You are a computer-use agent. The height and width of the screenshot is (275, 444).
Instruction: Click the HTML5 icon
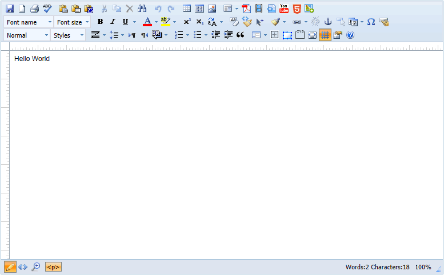[297, 9]
